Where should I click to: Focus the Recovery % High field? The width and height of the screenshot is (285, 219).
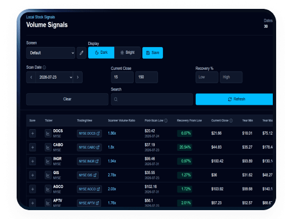231,77
